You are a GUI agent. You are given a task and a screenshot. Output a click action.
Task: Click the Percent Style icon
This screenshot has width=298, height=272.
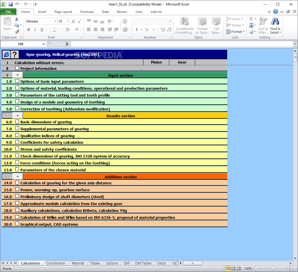[x=147, y=29]
